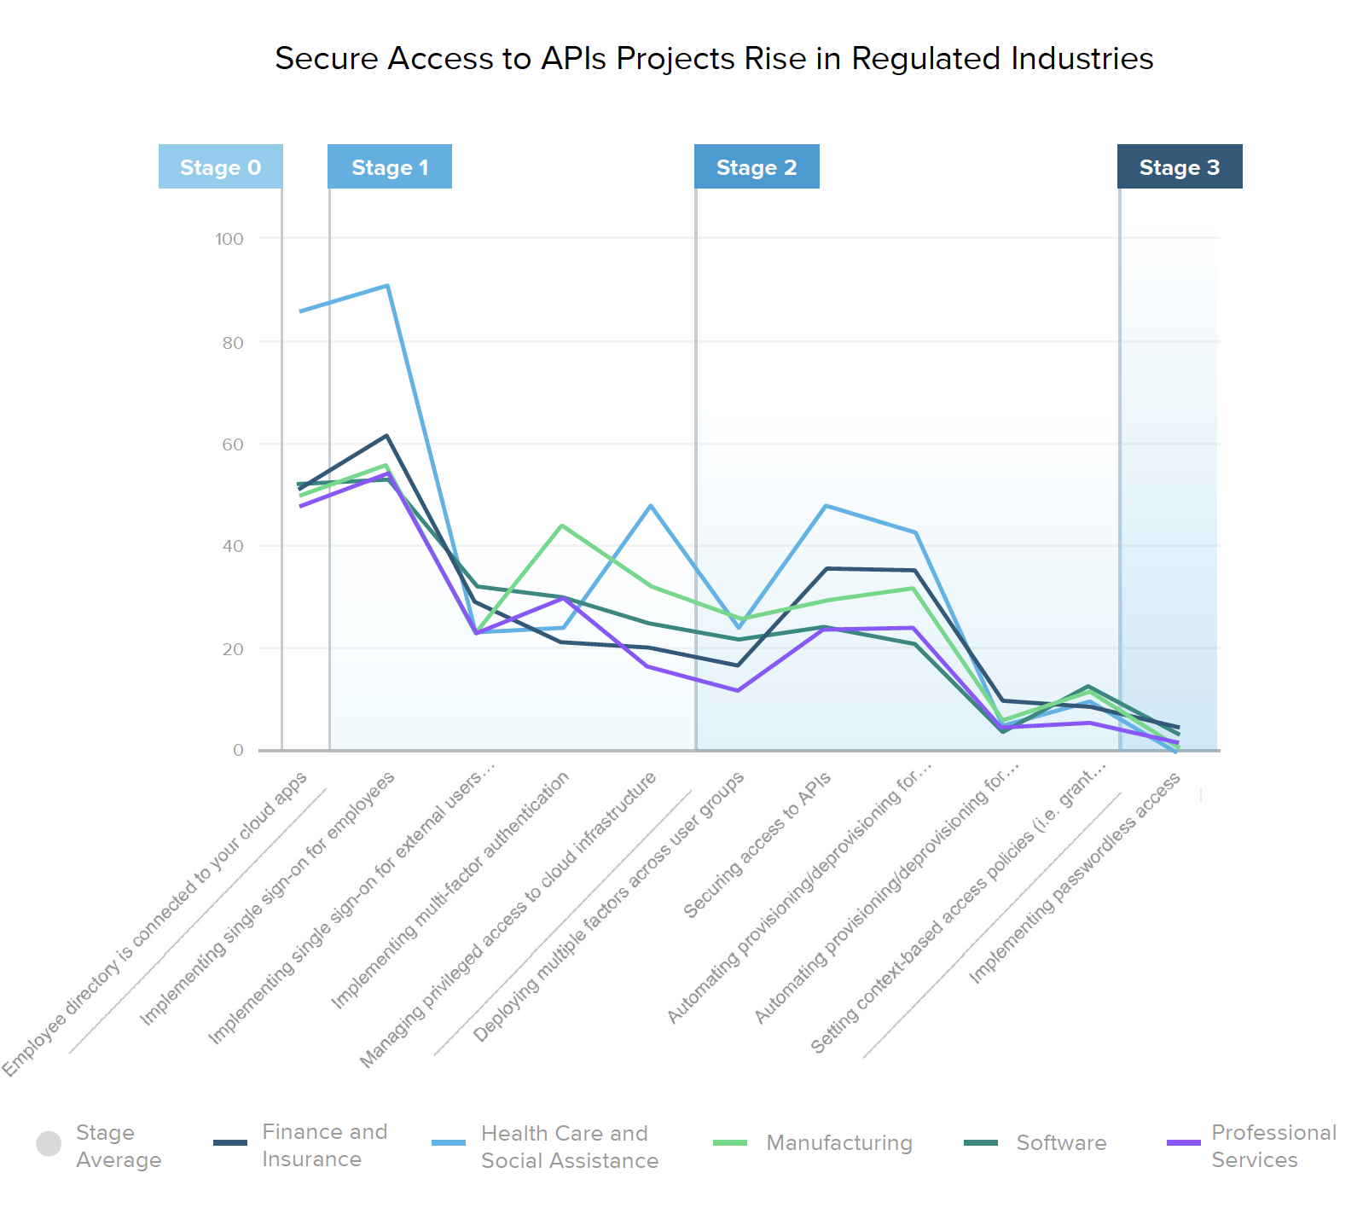Select the Stage 1 header tab
Image resolution: width=1363 pixels, height=1208 pixels.
(x=390, y=167)
